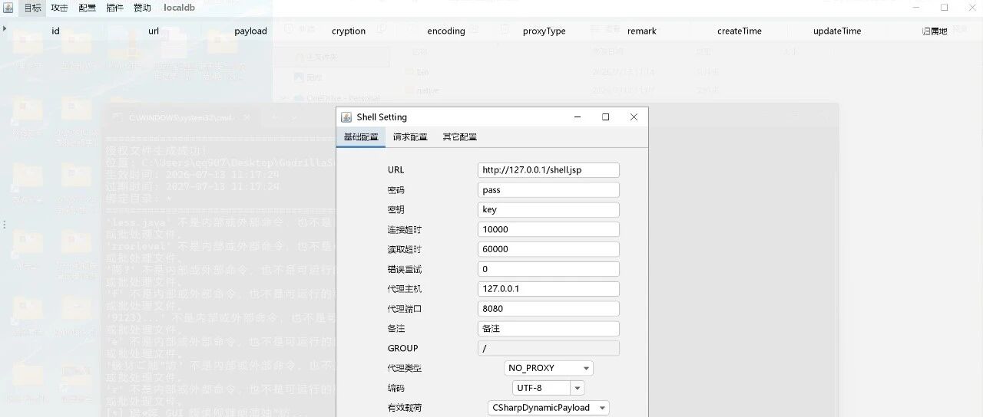Open the 配置 menu
The image size is (983, 417).
tap(88, 8)
